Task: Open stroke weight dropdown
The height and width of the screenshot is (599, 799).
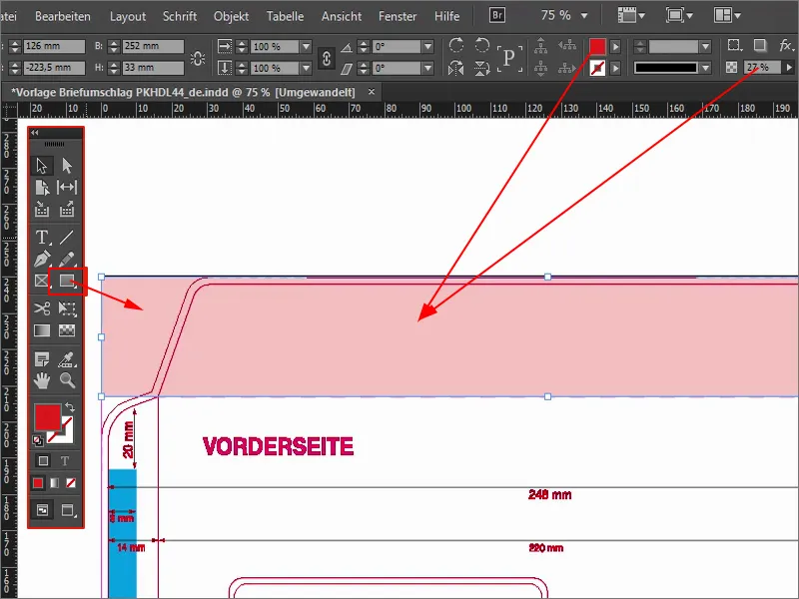Action: point(705,46)
